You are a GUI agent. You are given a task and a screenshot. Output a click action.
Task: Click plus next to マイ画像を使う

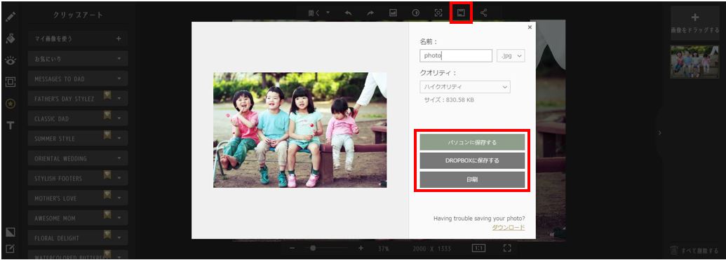click(x=119, y=39)
